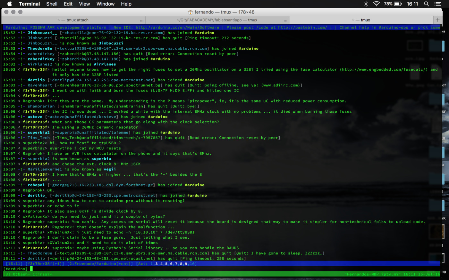This screenshot has width=449, height=280.
Task: Click the nick 'TheodoreBe' that joined at 15:53
Action: pyautogui.click(x=40, y=48)
